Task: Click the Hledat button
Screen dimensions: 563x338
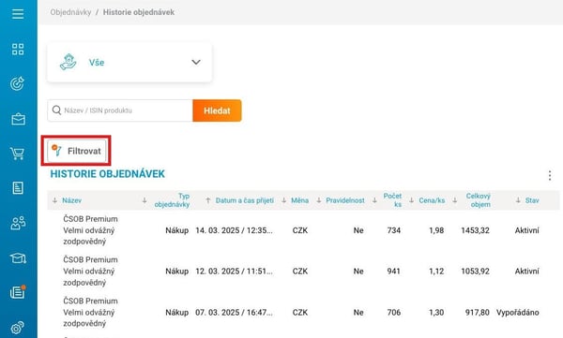Action: point(217,110)
